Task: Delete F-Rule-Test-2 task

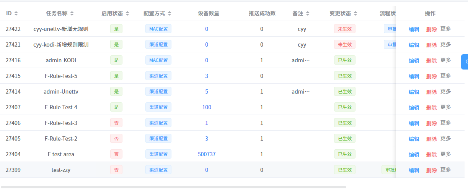Action: [431, 139]
